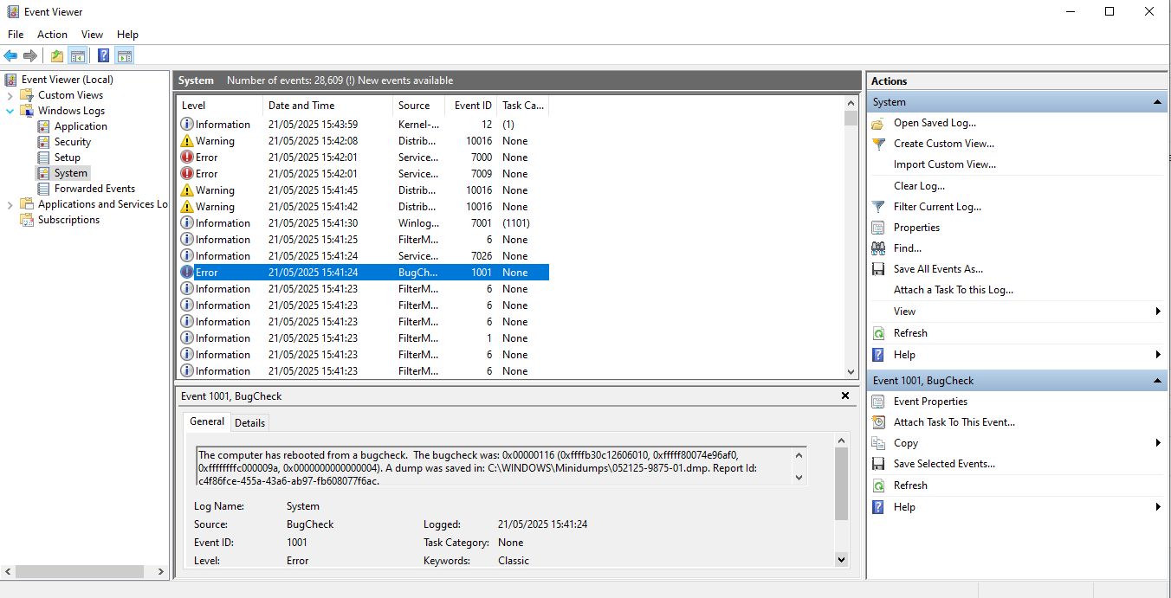The height and width of the screenshot is (598, 1171).
Task: Click the Forwarded Events log icon
Action: point(43,189)
